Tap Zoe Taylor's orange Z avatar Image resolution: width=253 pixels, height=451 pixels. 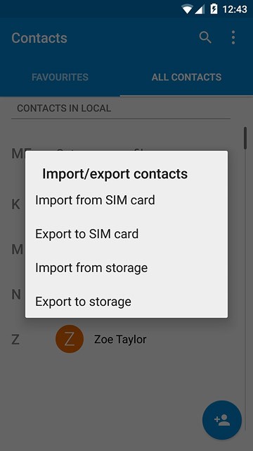click(70, 339)
